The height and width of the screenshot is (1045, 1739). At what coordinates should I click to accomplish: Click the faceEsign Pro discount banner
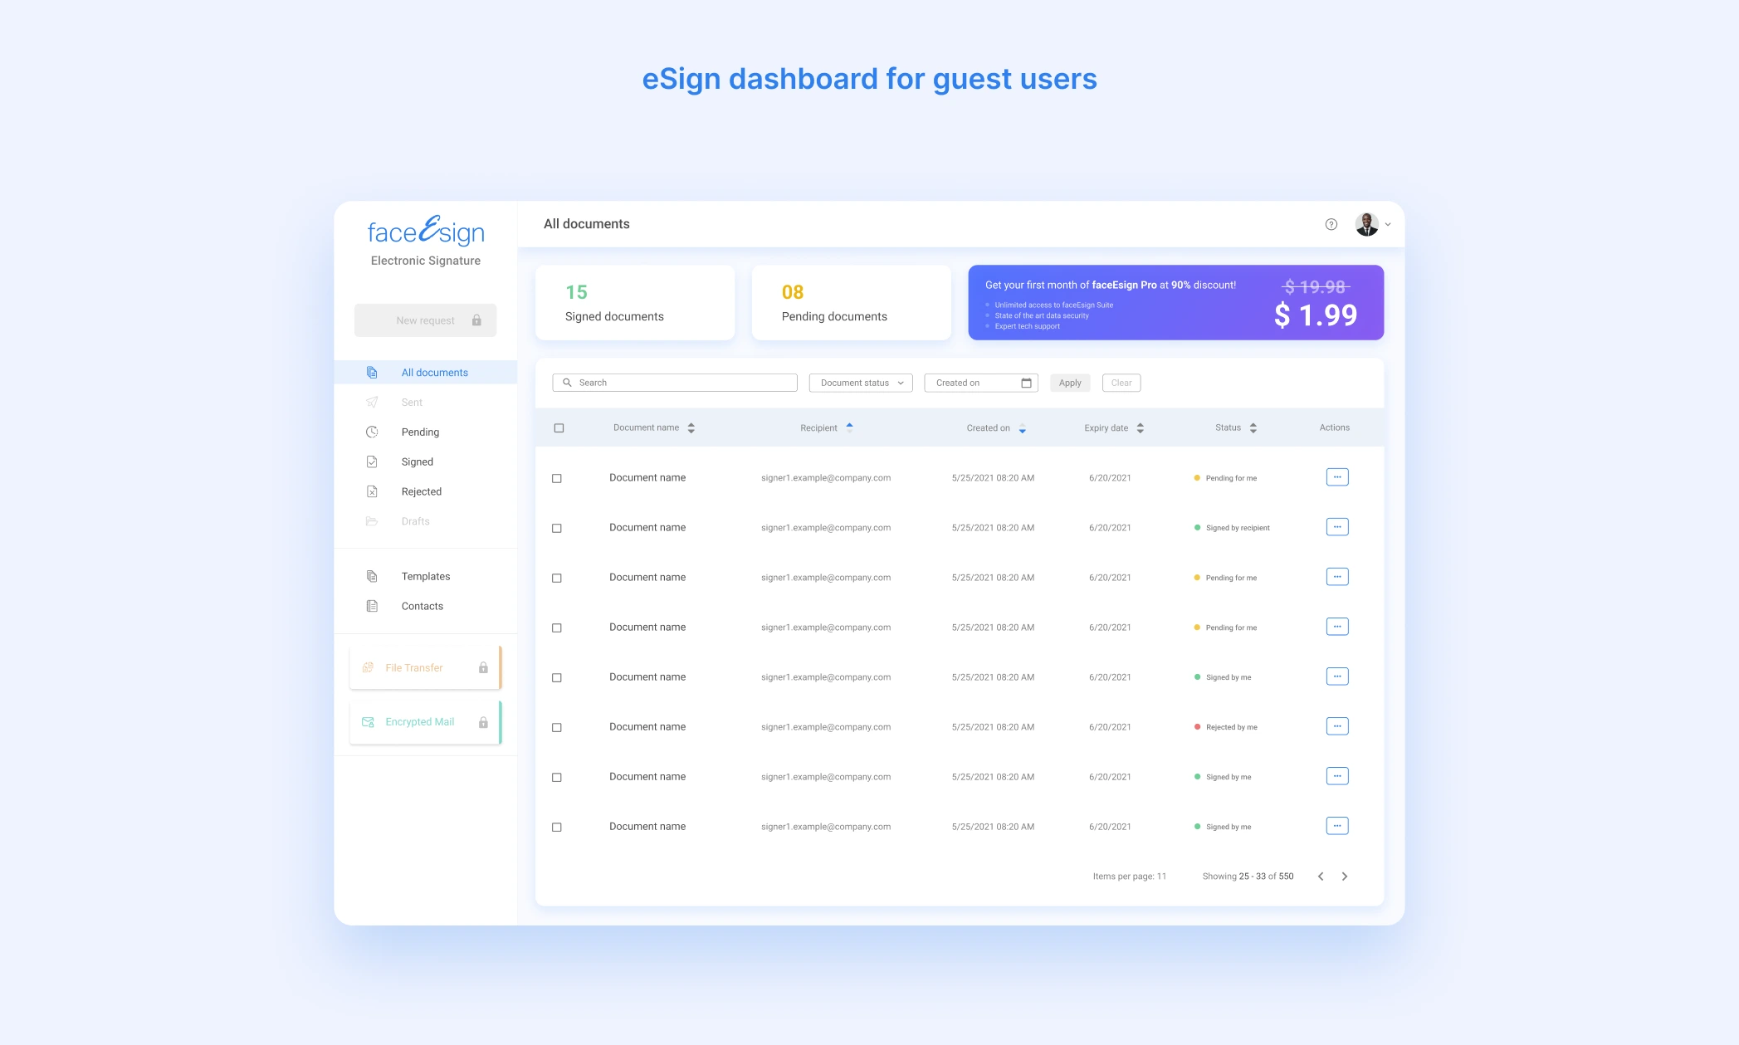(1175, 303)
